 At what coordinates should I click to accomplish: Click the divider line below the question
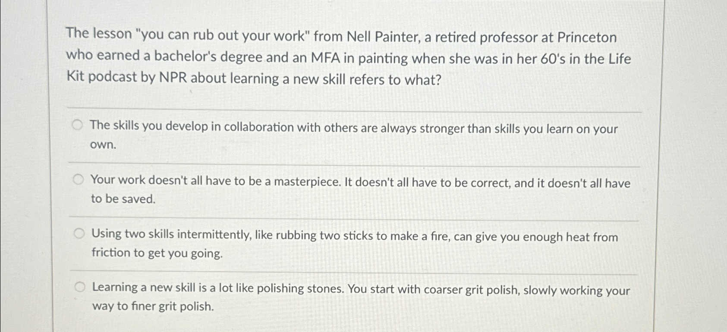[354, 106]
